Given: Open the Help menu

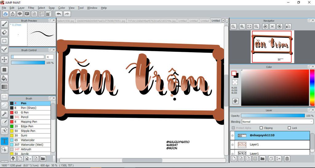Looking at the screenshot, I should 104,8.
